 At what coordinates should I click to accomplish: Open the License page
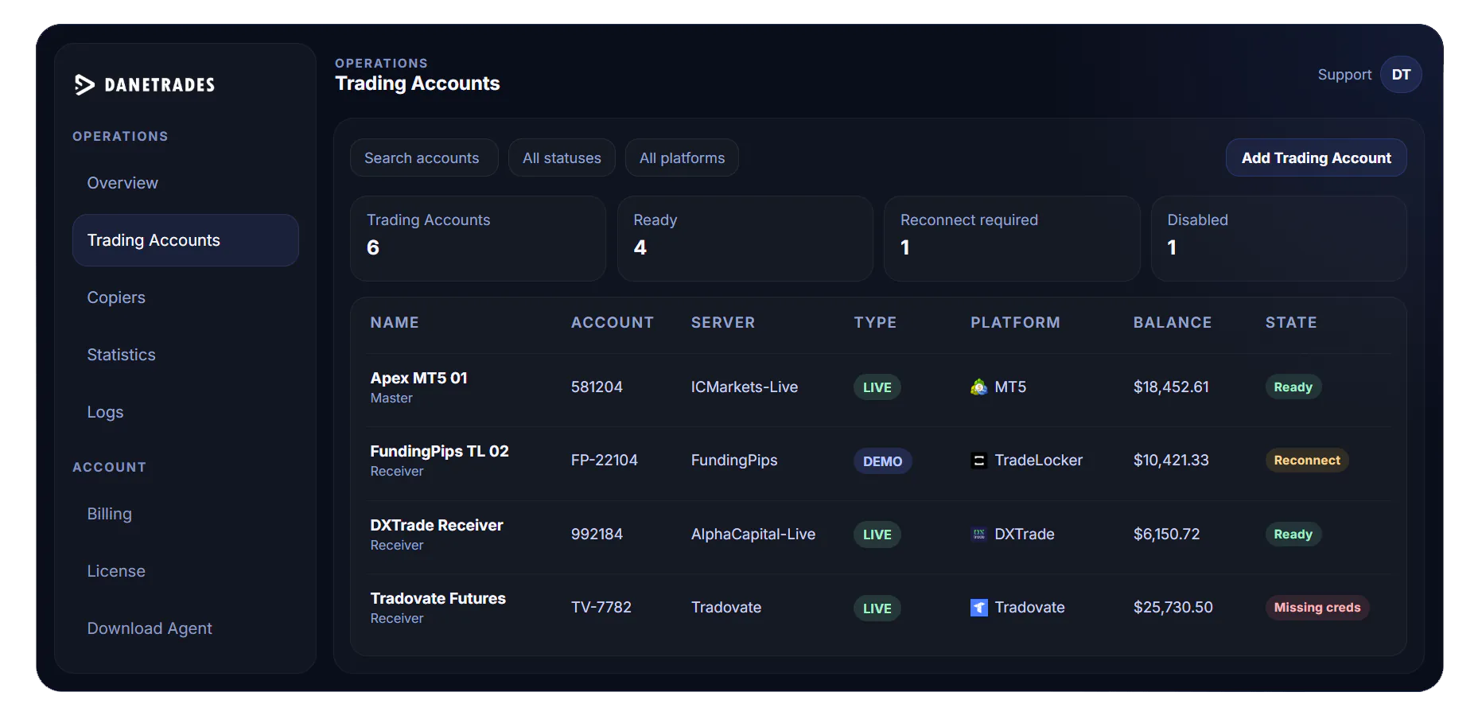pyautogui.click(x=116, y=571)
